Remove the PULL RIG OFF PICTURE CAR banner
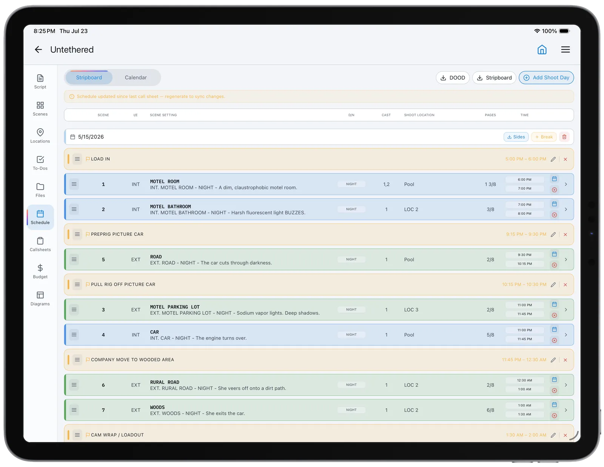The image size is (604, 467). [565, 284]
